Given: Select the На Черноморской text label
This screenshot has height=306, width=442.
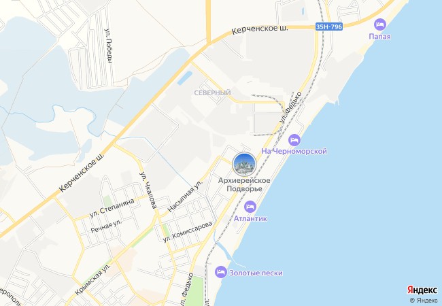Looking at the screenshot, I should (294, 152).
